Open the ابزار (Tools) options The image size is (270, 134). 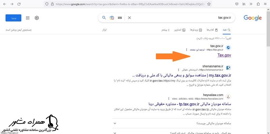tap(105, 30)
